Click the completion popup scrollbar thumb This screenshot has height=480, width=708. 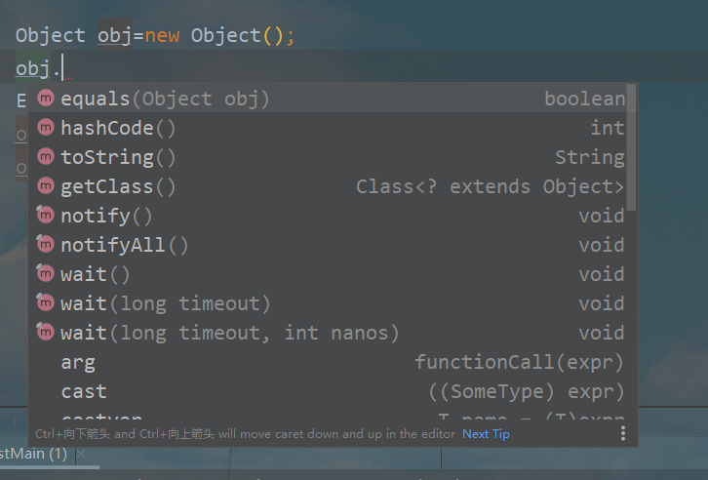(632, 147)
